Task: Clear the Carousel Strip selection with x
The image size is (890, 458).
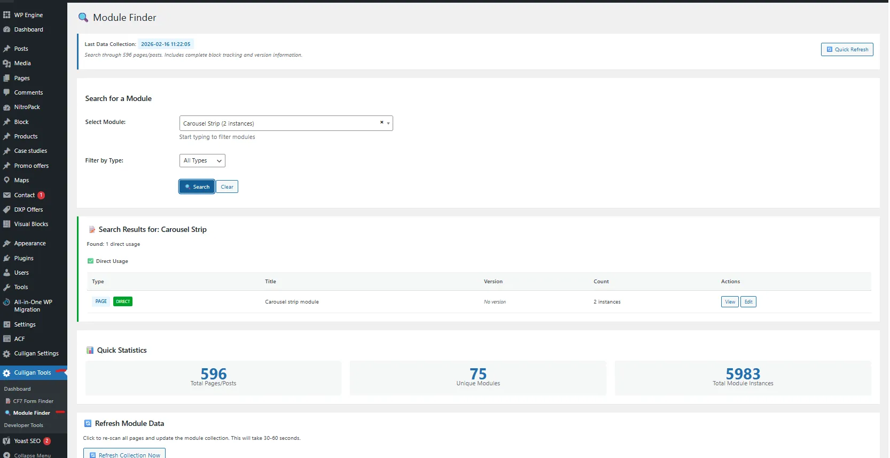Action: [381, 122]
